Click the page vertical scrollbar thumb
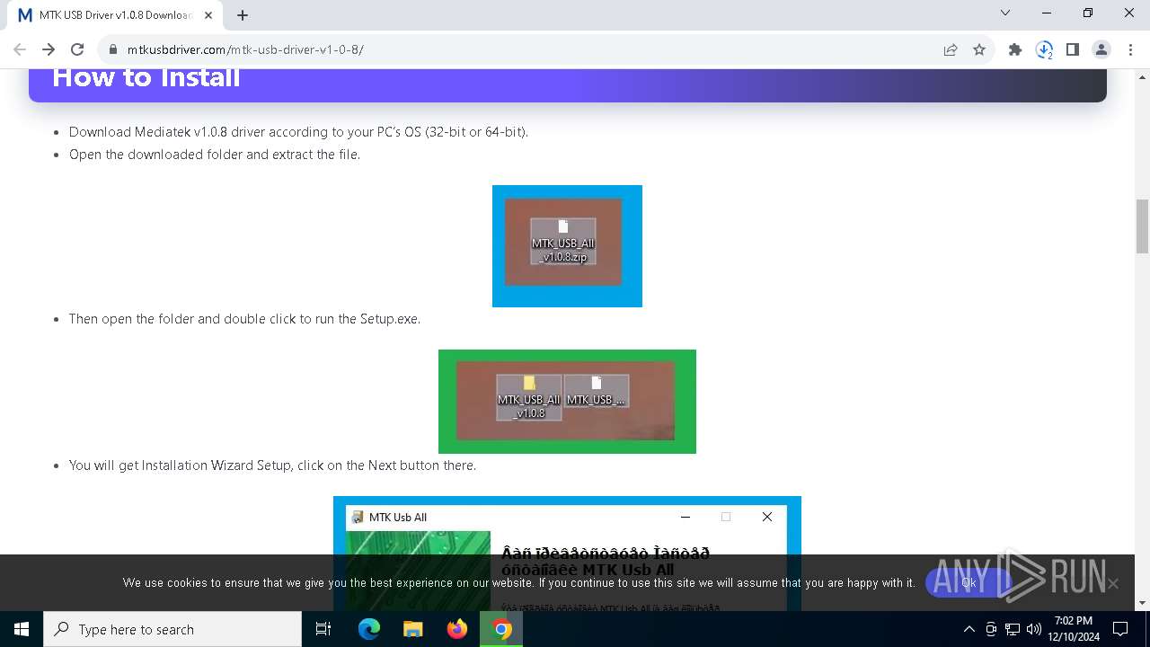 coord(1142,226)
